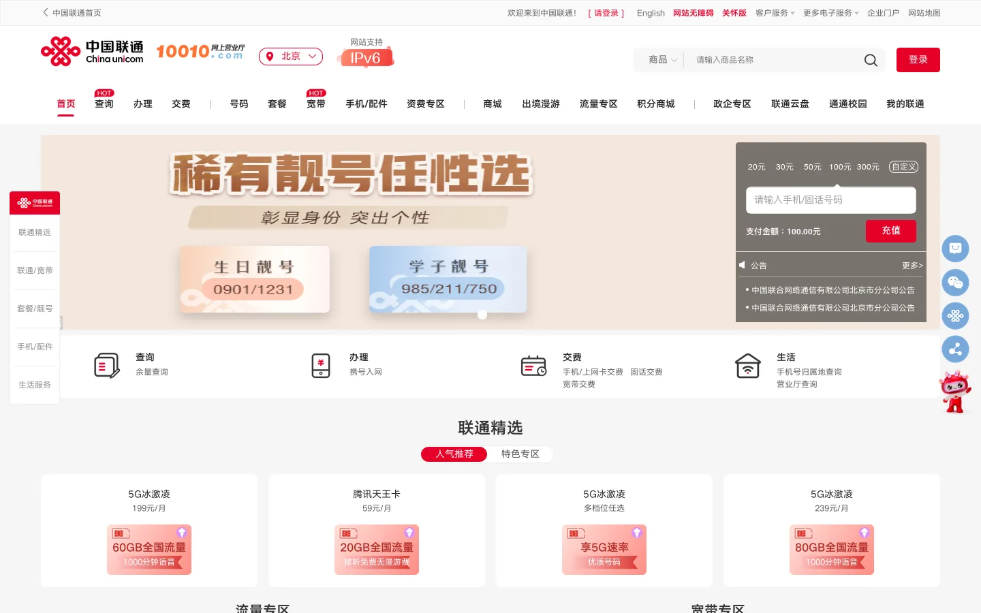Click the IPv6 support badge
This screenshot has width=981, height=613.
tap(367, 52)
